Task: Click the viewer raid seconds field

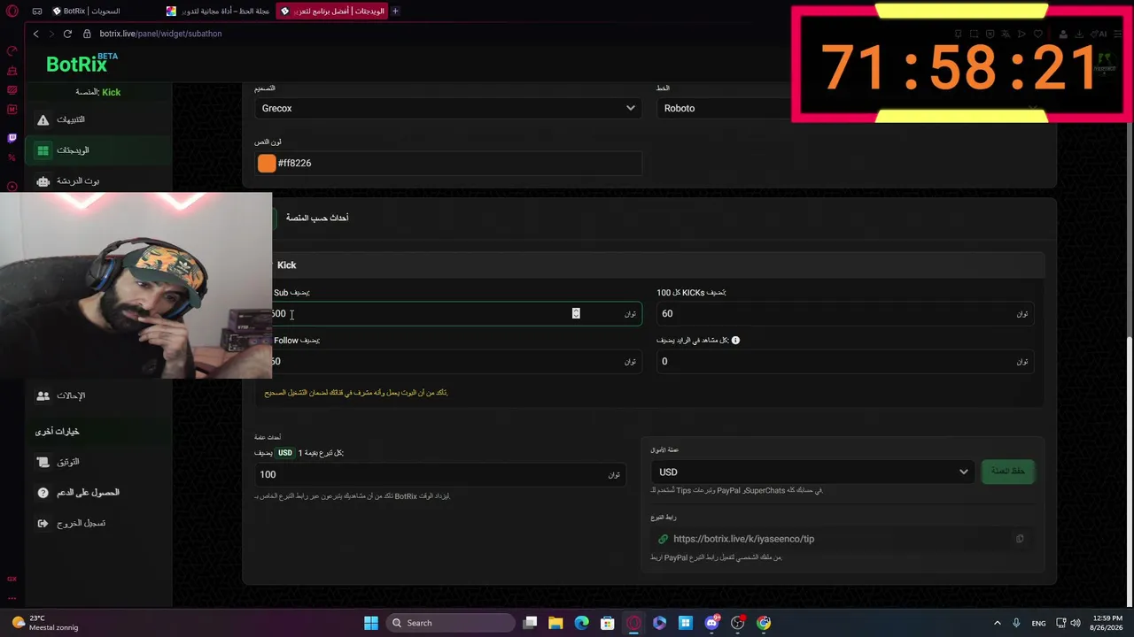Action: (x=844, y=361)
